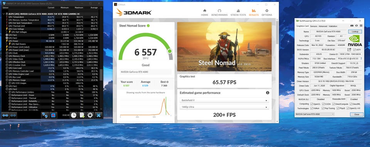Expand GPU D3D Usages row
Viewport: 370px width, 147px height.
click(7, 83)
